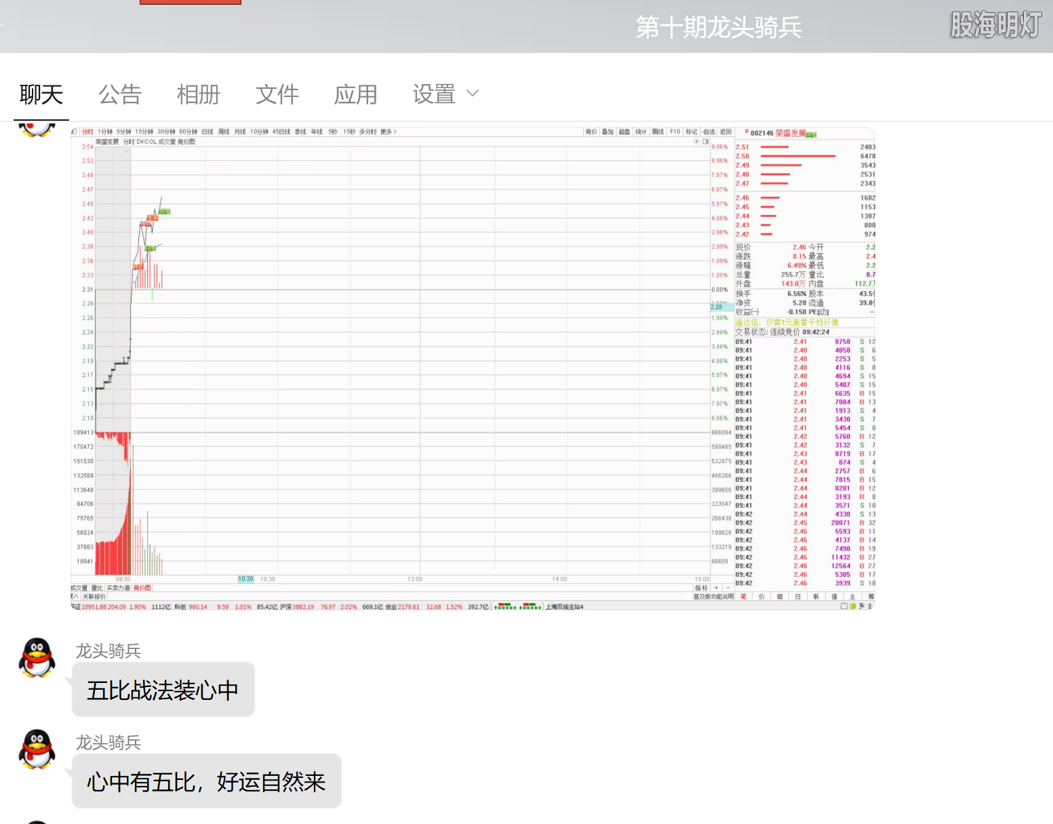This screenshot has height=824, width=1053.
Task: Click the 返回 return button
Action: pyautogui.click(x=724, y=132)
